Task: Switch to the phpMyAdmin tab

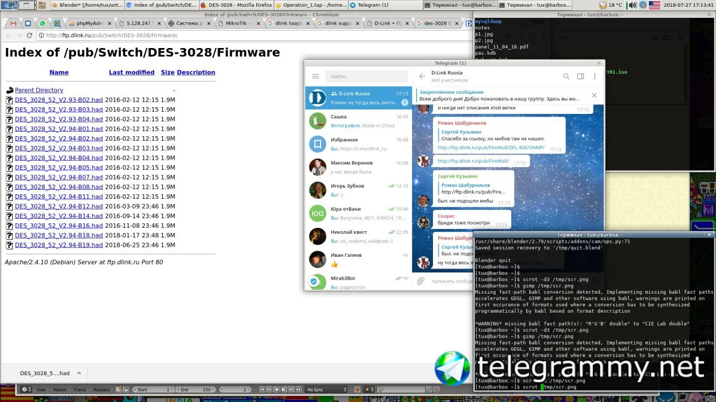Action: [x=89, y=23]
